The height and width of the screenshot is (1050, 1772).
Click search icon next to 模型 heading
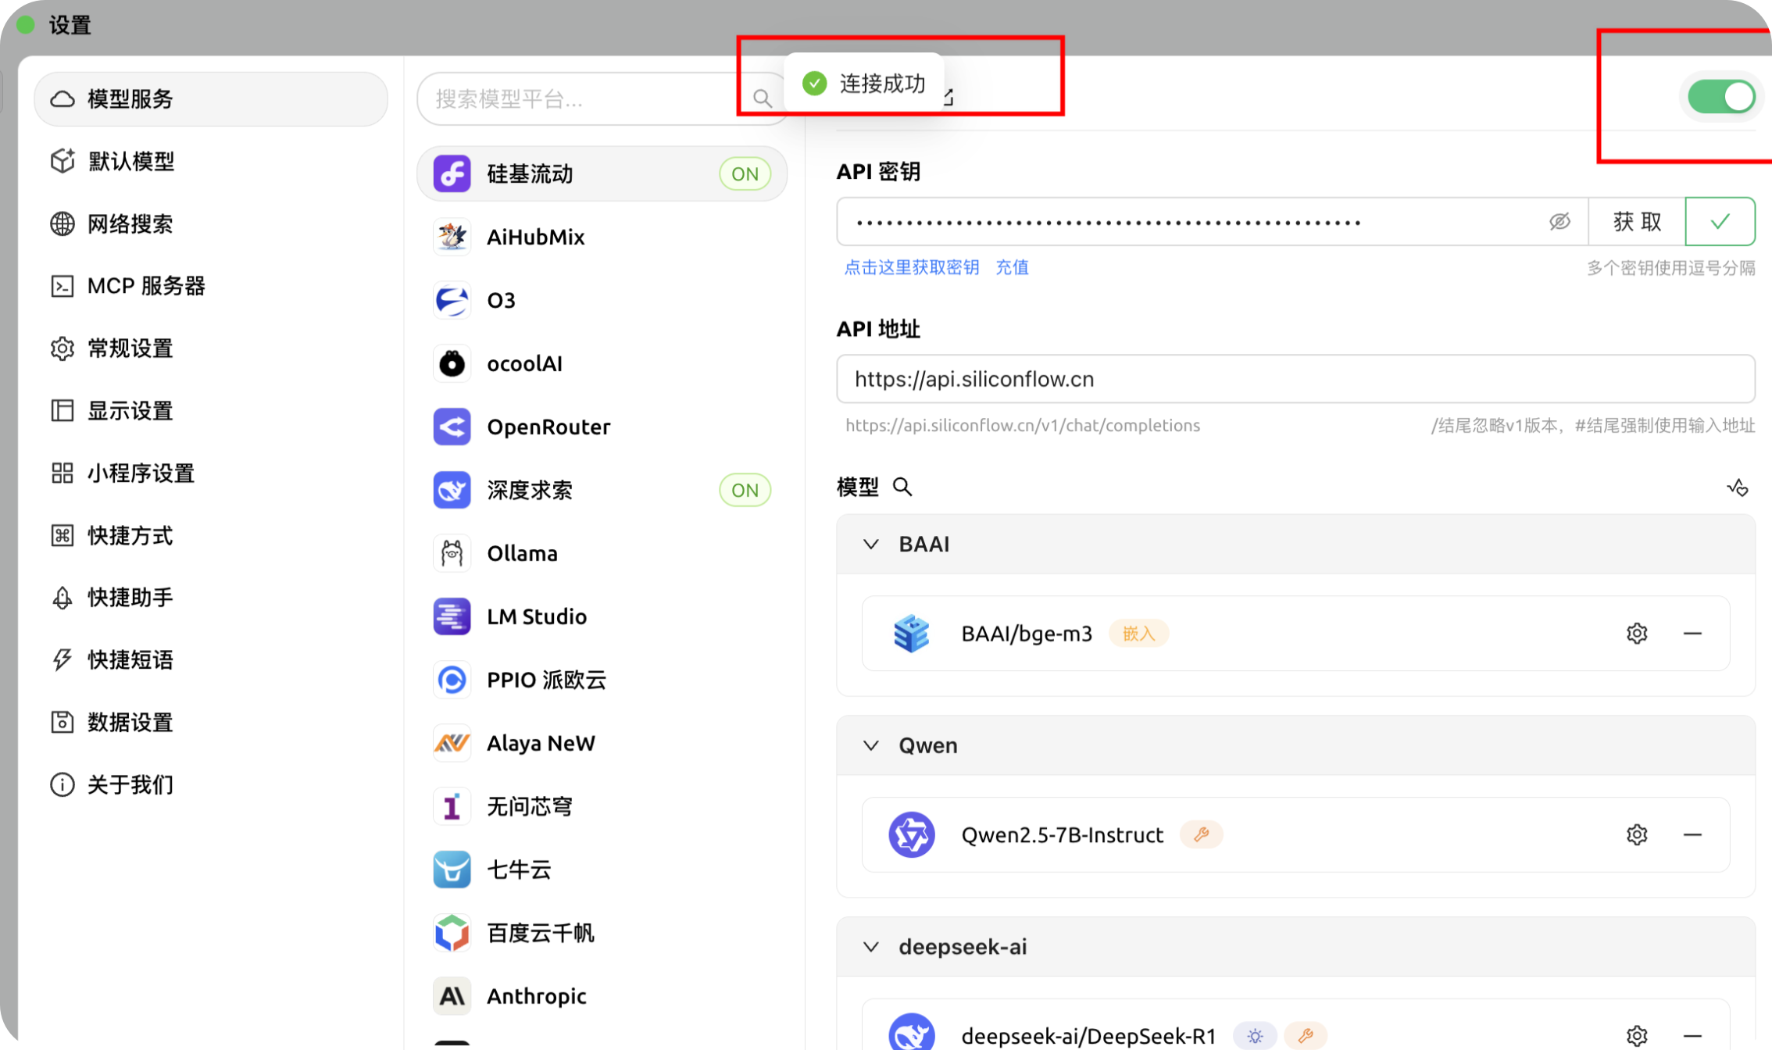[902, 487]
